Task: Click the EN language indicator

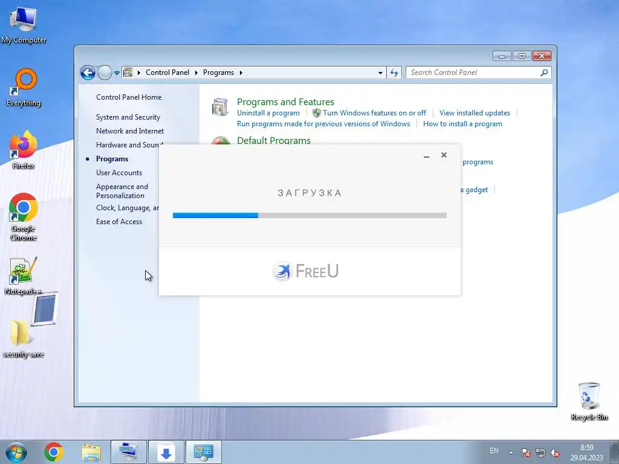Action: [494, 451]
